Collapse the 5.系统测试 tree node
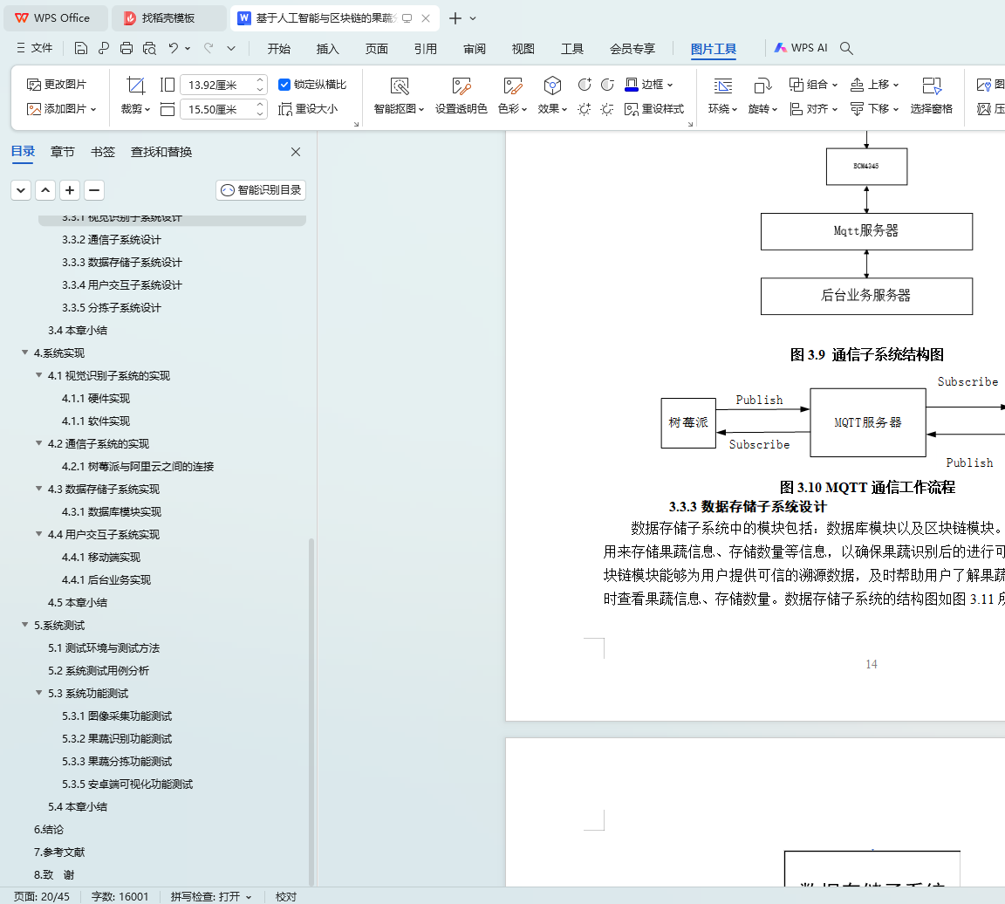Image resolution: width=1005 pixels, height=904 pixels. [x=25, y=625]
